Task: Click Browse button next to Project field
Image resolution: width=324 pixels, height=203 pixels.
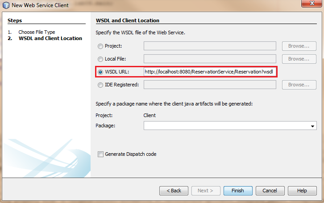Action: tap(299, 46)
